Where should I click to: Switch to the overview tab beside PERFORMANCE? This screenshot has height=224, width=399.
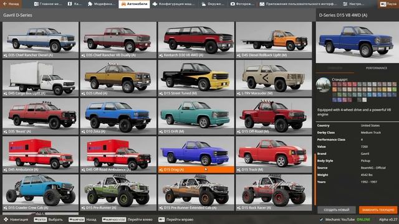coord(335,68)
